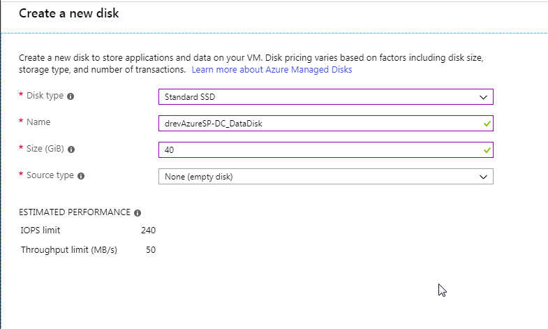Show the Estimated Performance info icon
The width and height of the screenshot is (548, 329).
[x=138, y=213]
